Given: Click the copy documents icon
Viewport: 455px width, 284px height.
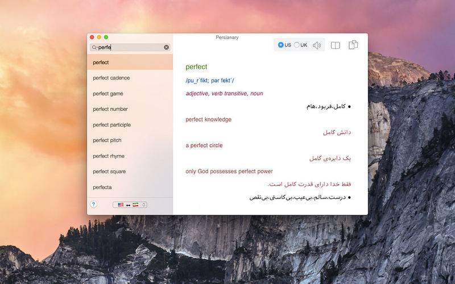Looking at the screenshot, I should (354, 45).
